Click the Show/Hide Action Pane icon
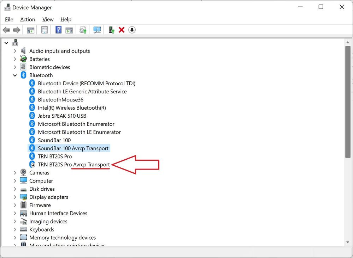The height and width of the screenshot is (258, 353). (x=69, y=30)
